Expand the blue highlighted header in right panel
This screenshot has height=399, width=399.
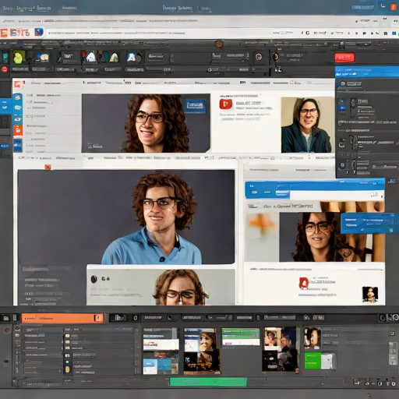tap(367, 72)
